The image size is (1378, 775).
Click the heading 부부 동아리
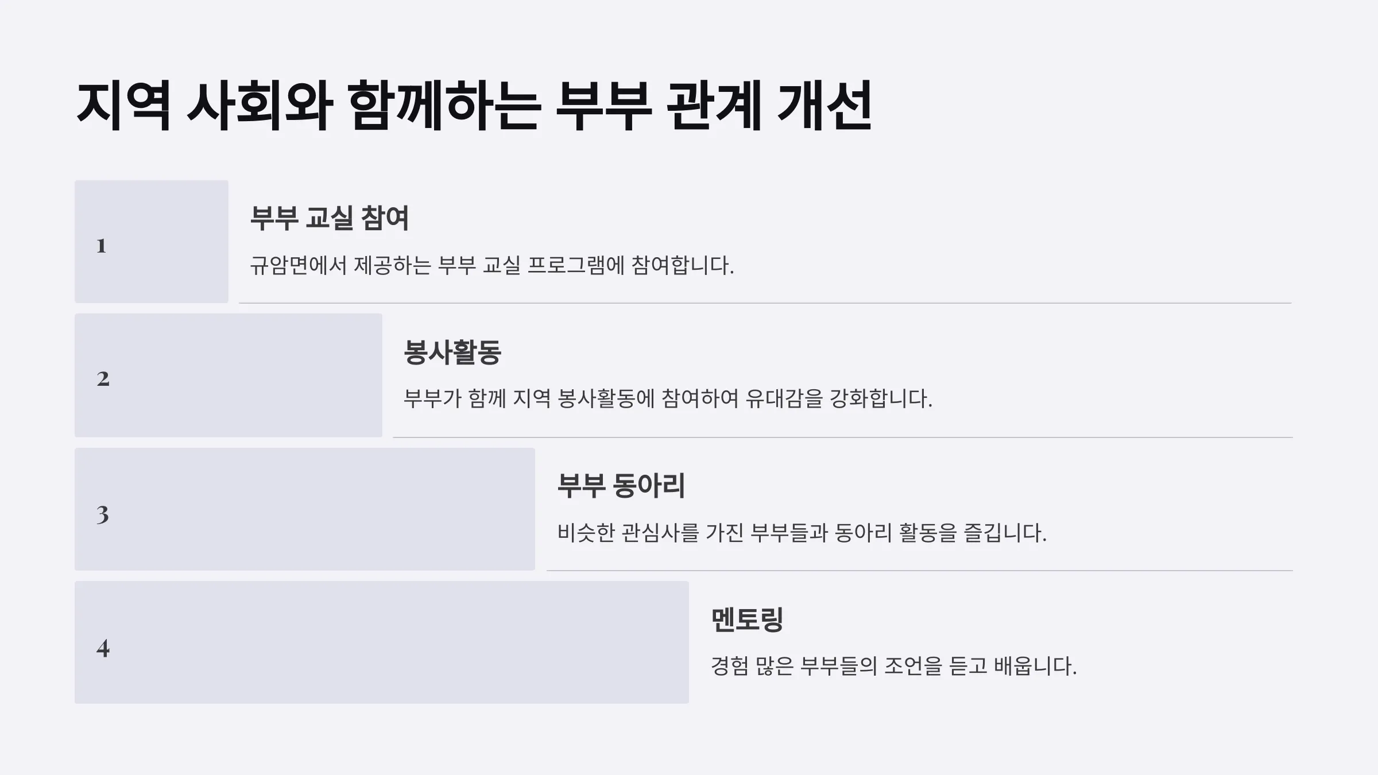coord(621,486)
